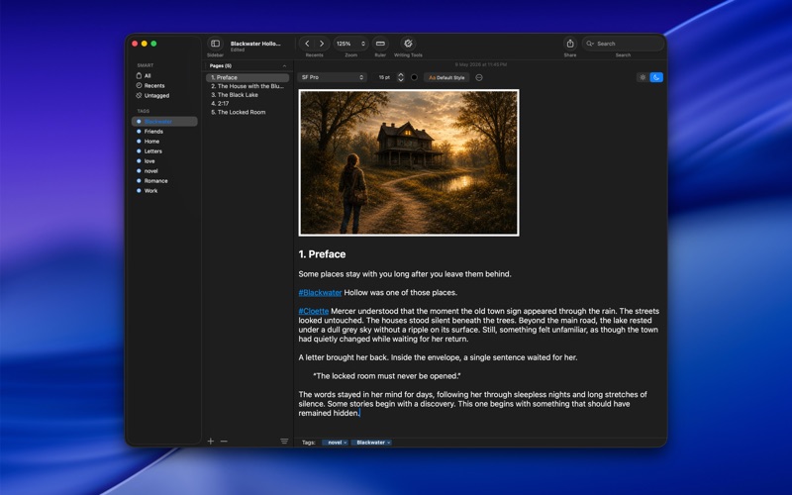The image size is (792, 495).
Task: Open the 125% zoom dropdown
Action: coord(350,44)
